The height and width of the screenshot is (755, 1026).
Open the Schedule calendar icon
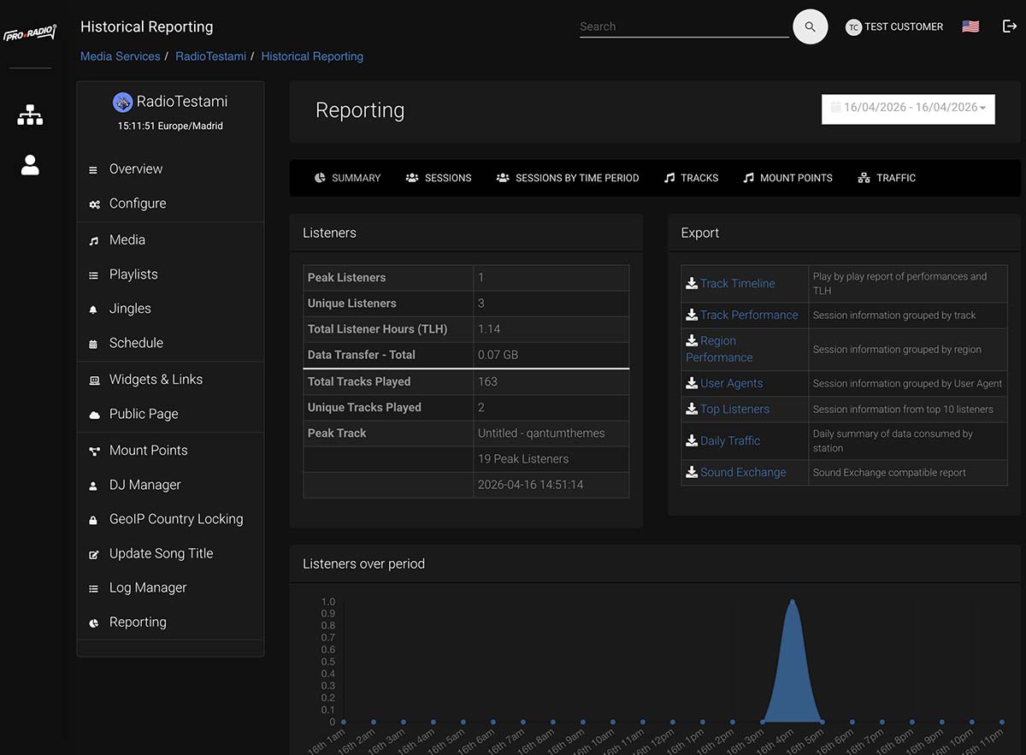94,343
